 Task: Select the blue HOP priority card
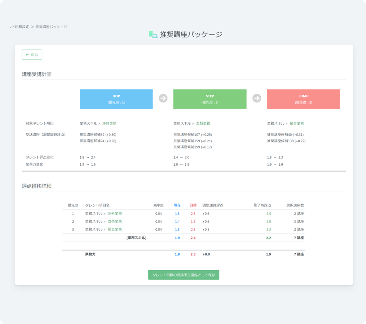(x=116, y=99)
